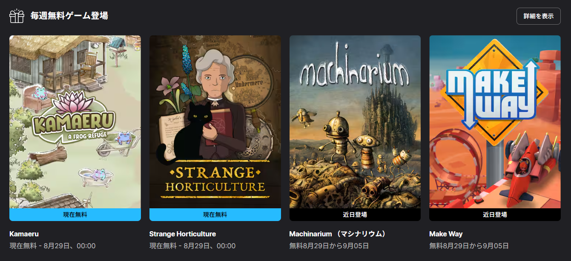Click the 現在無料 banner under Strange Horticulture
The width and height of the screenshot is (571, 261).
tap(215, 215)
